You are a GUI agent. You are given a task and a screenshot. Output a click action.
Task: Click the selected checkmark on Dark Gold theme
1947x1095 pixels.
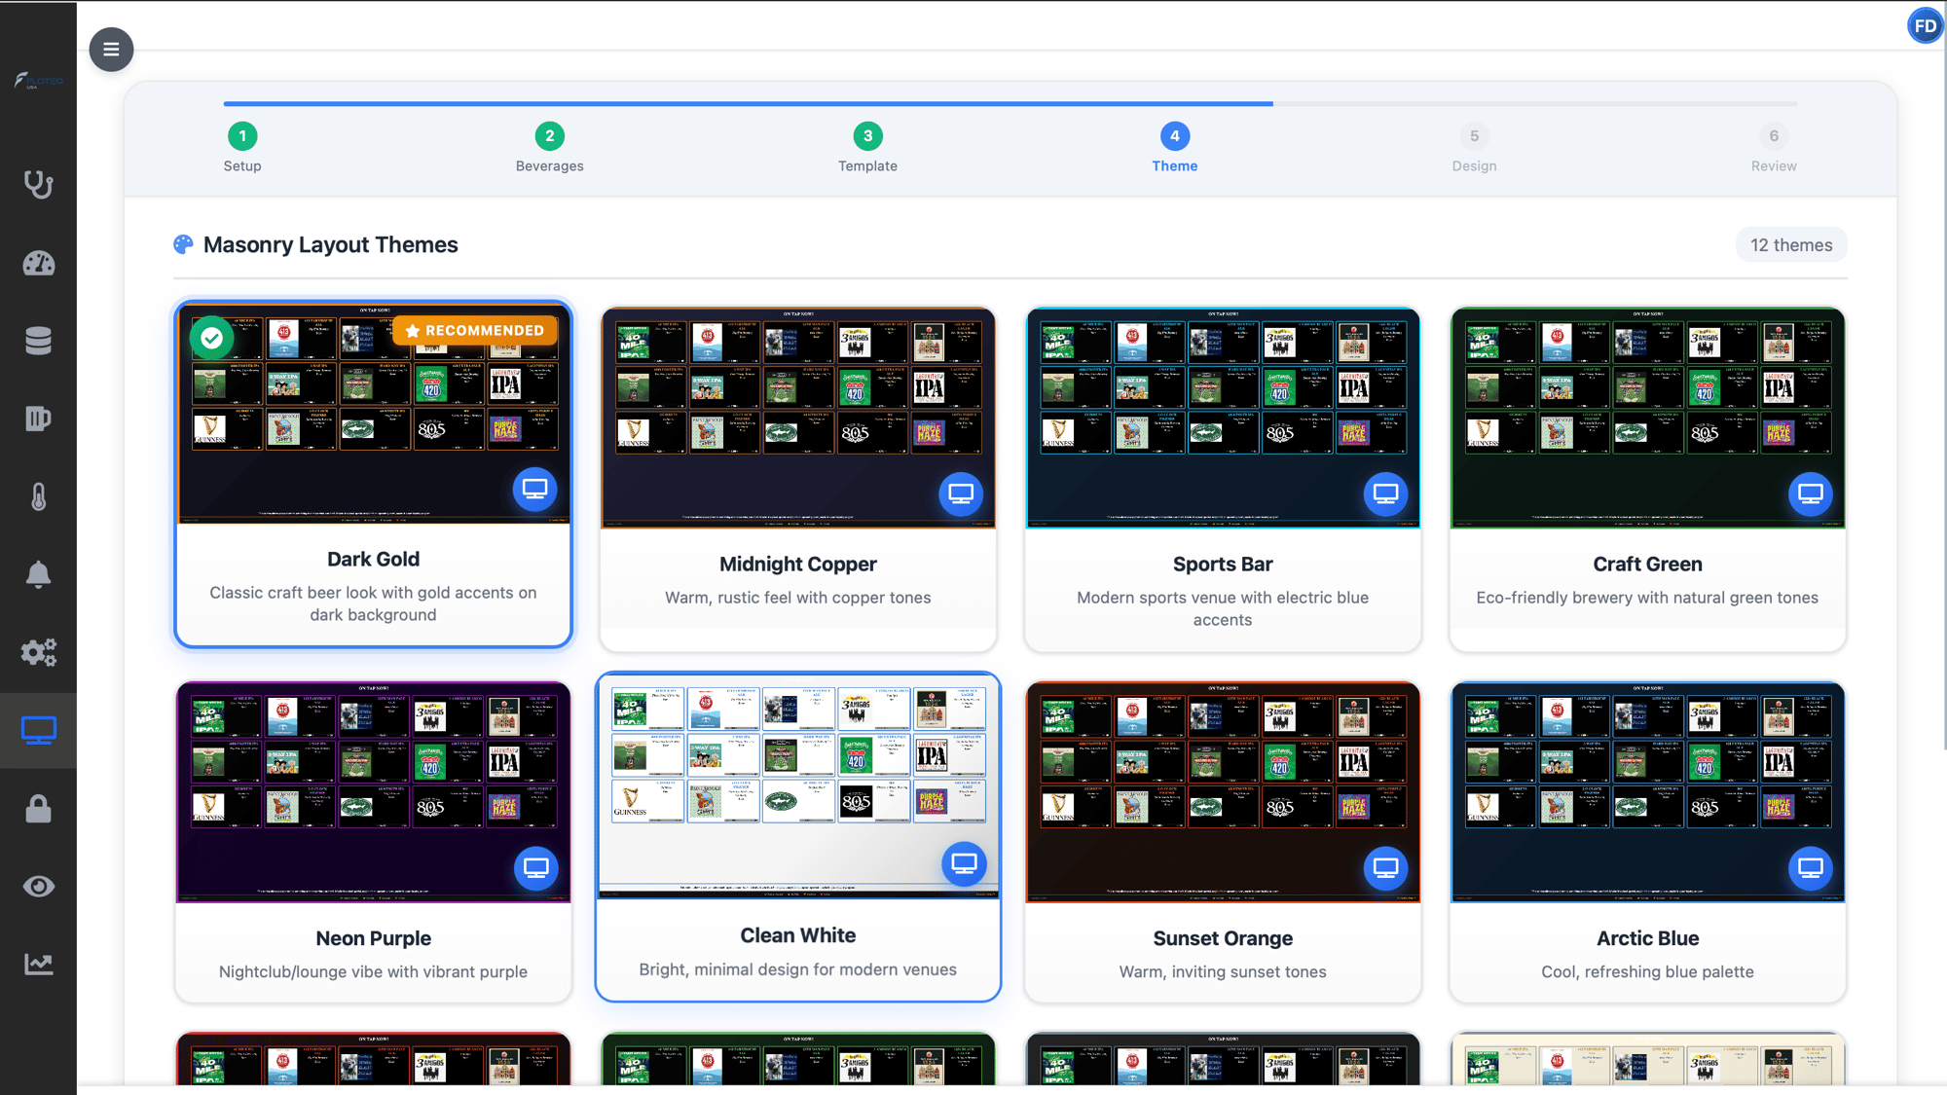click(212, 338)
